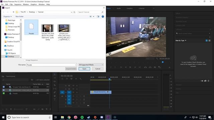
Task: Step forward one frame in Program Monitor
Action: pyautogui.click(x=135, y=67)
